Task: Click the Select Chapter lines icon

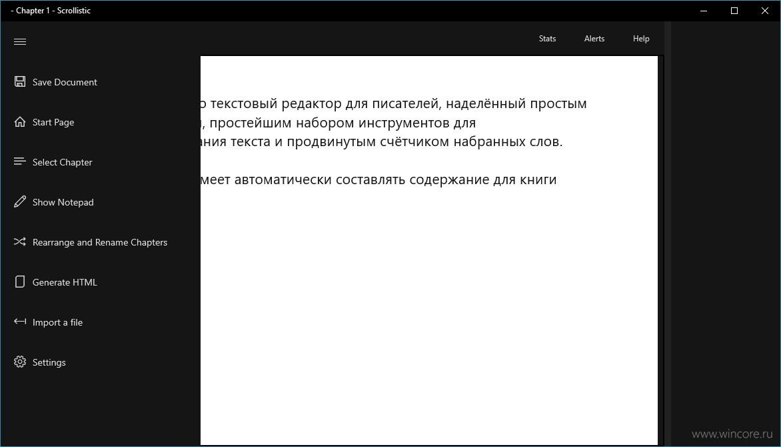Action: [20, 161]
